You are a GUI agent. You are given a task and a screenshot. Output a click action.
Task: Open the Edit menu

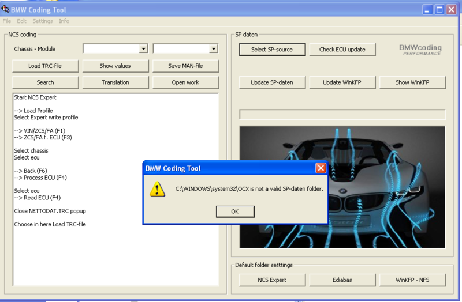tap(21, 21)
